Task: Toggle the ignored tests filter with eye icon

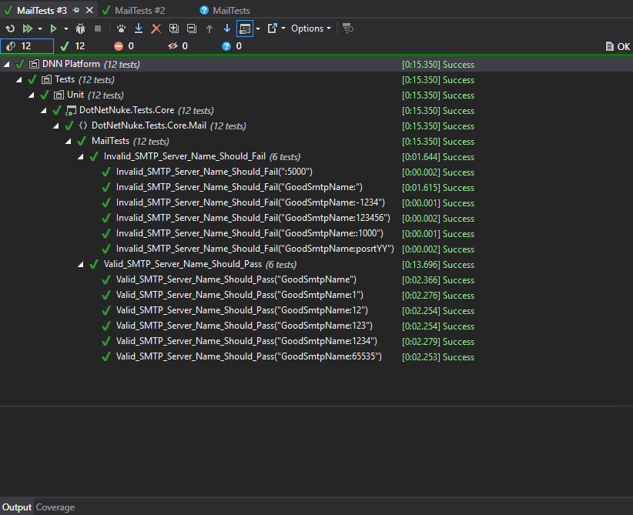Action: [178, 46]
